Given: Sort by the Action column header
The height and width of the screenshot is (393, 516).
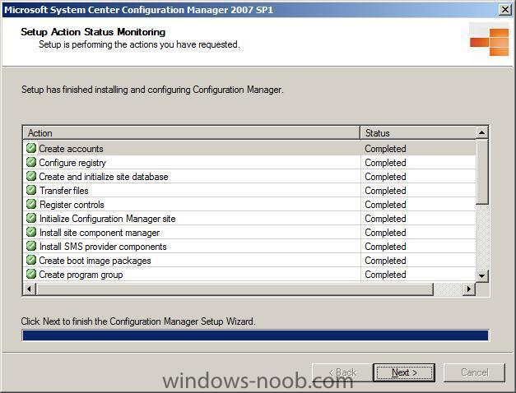Looking at the screenshot, I should 192,133.
